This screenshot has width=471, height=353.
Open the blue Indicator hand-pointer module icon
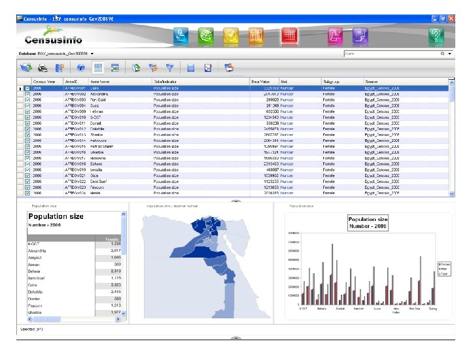181,36
